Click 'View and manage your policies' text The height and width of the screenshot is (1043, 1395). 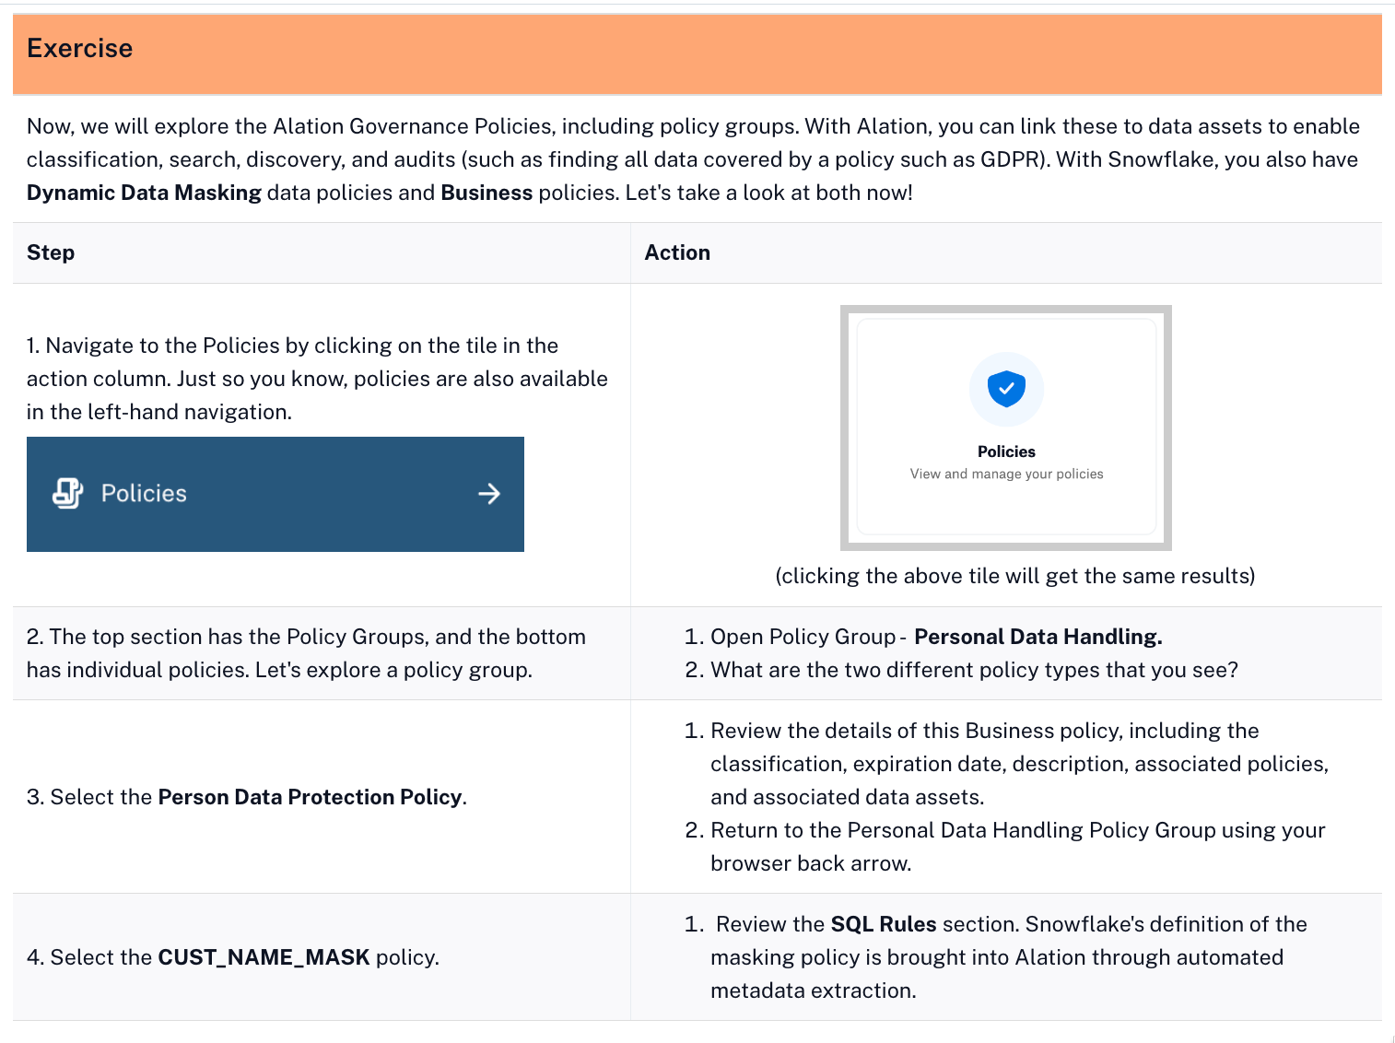(1006, 474)
